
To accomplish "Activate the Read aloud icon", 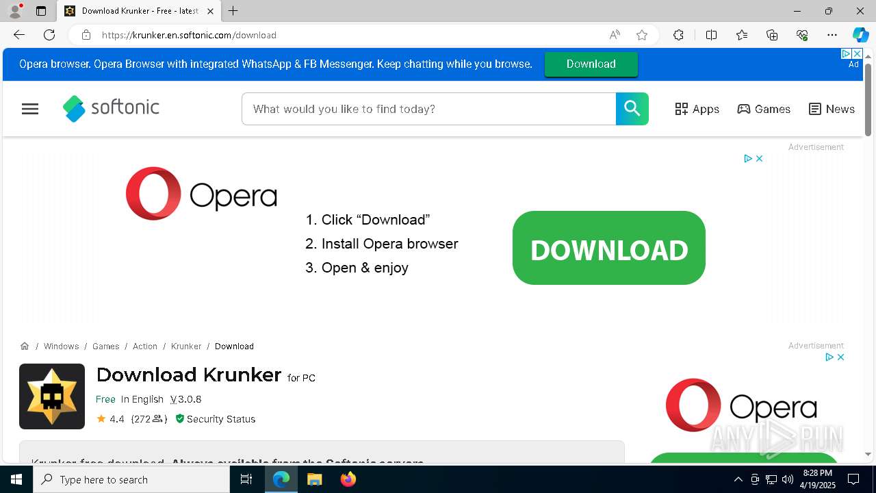I will [x=615, y=35].
